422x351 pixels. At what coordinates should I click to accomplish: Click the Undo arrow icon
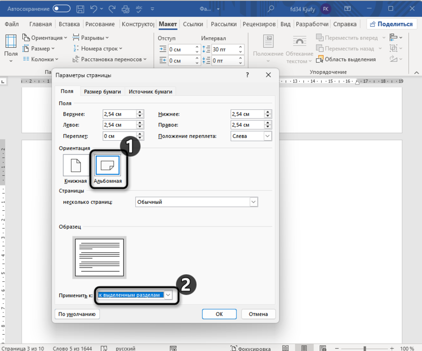[x=93, y=9]
